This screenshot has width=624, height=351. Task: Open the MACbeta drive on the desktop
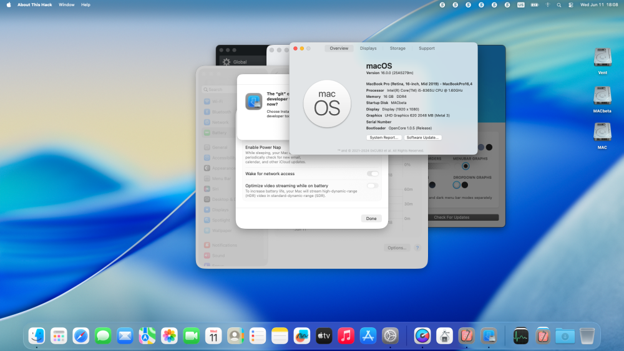click(602, 99)
